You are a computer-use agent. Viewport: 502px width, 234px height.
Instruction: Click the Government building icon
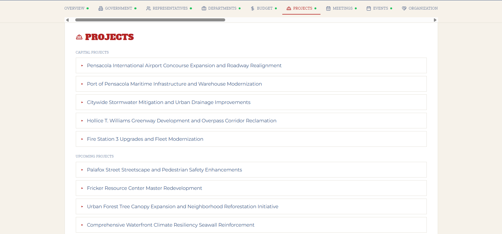tap(101, 9)
